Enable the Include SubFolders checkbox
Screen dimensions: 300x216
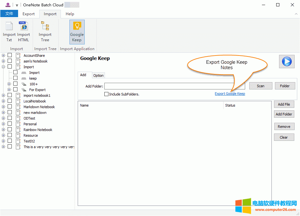[x=106, y=94]
